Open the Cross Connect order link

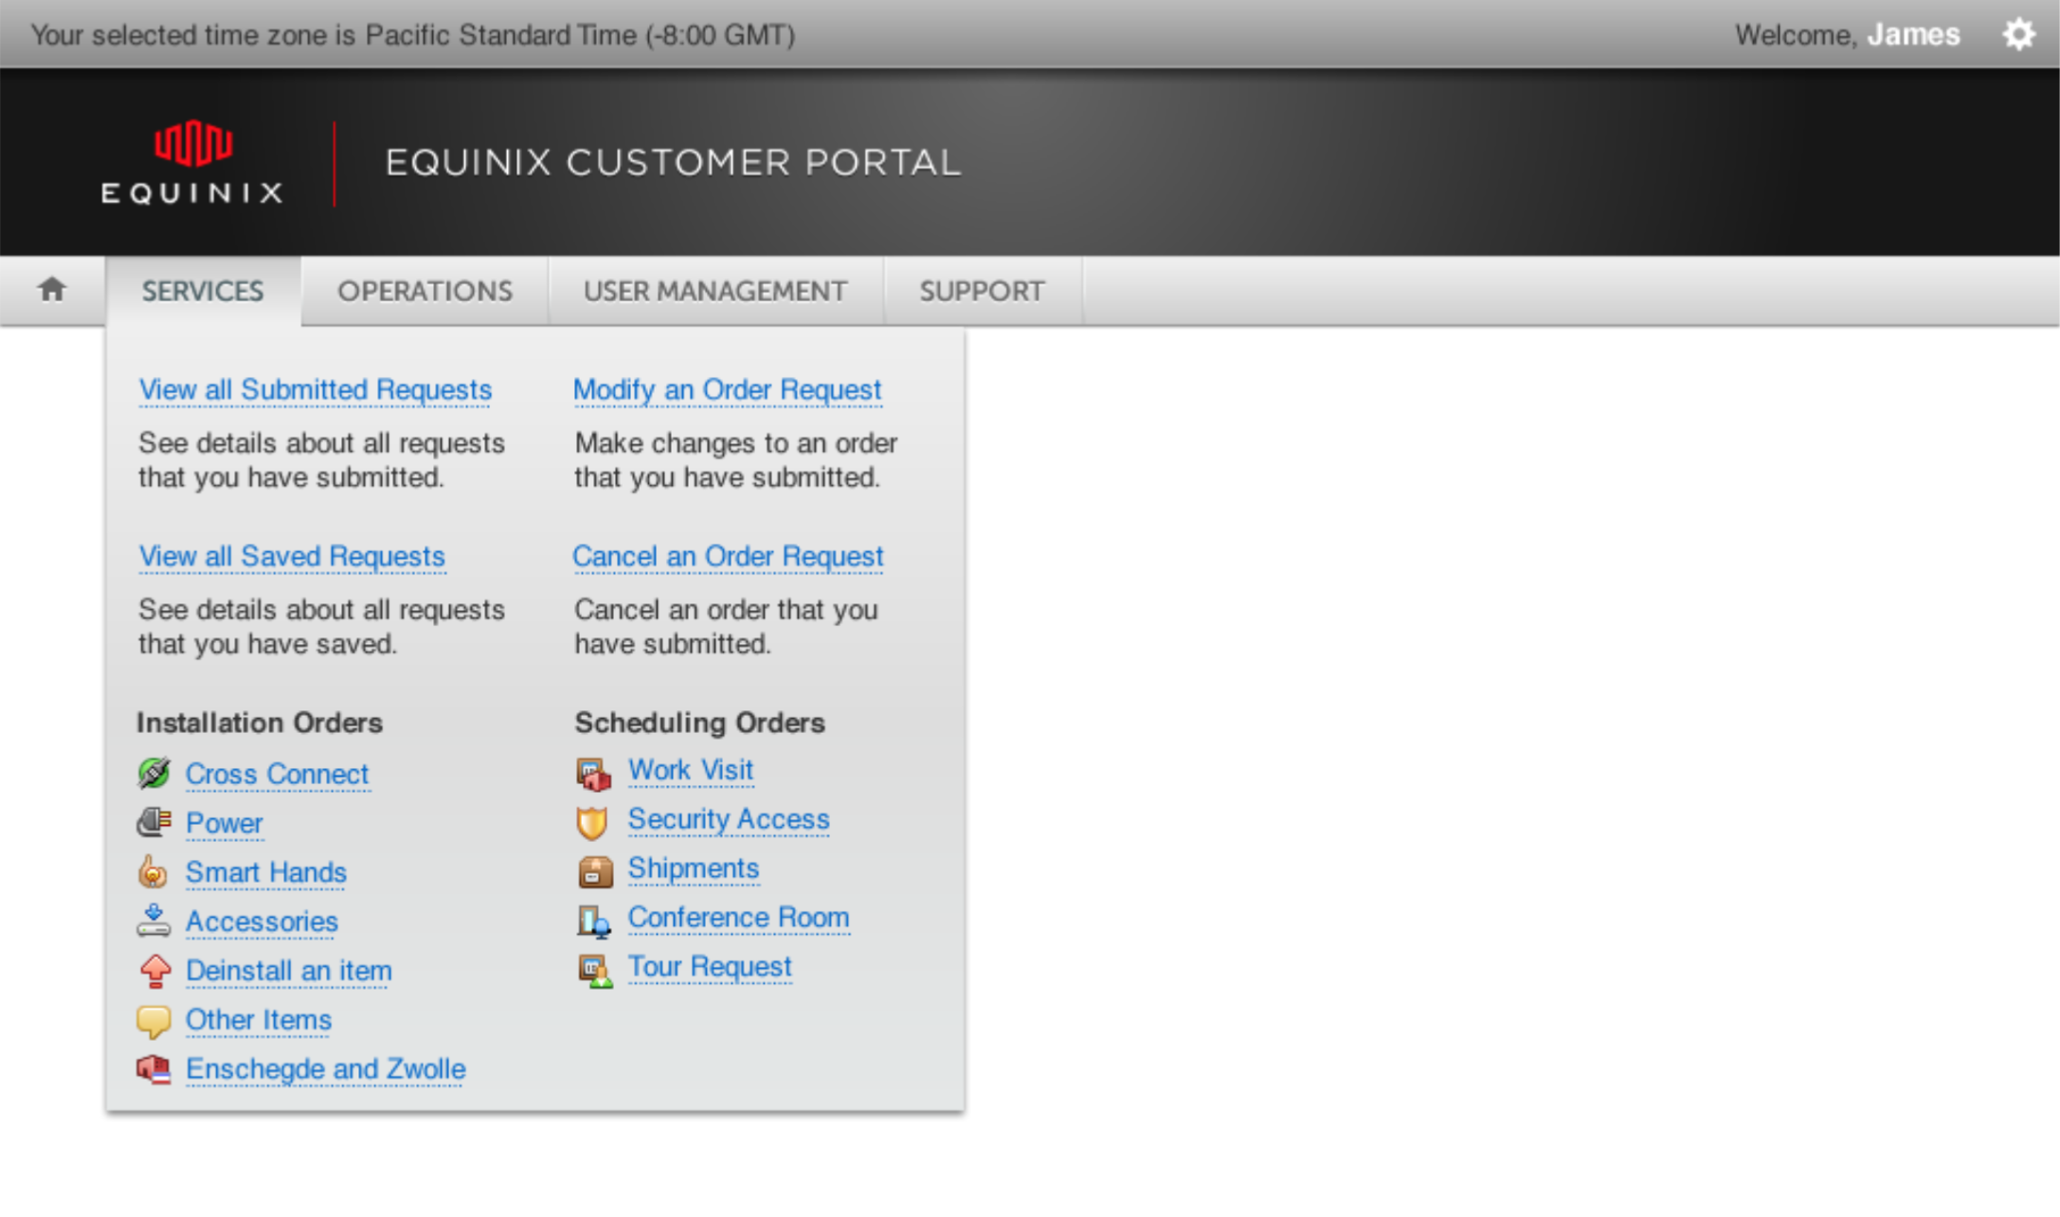pyautogui.click(x=277, y=775)
